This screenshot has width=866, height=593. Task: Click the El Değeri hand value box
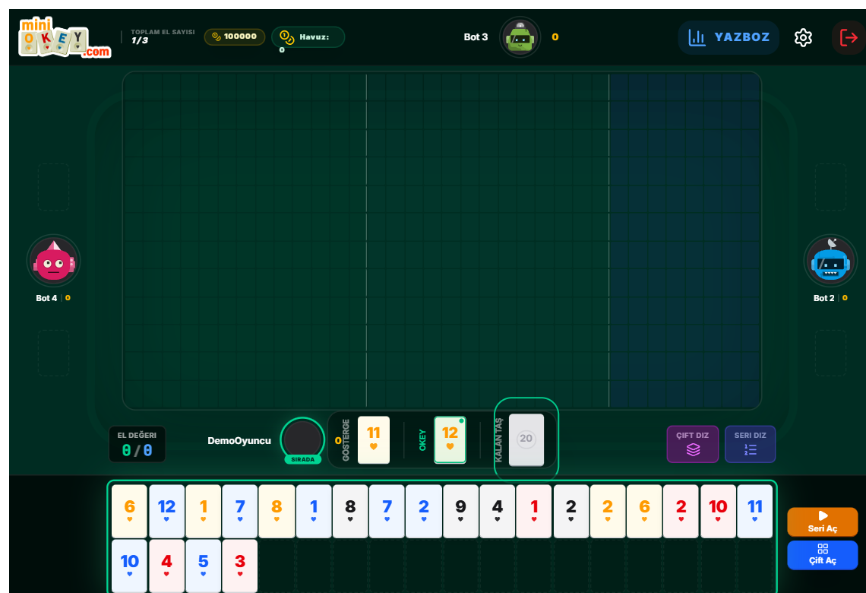[137, 444]
